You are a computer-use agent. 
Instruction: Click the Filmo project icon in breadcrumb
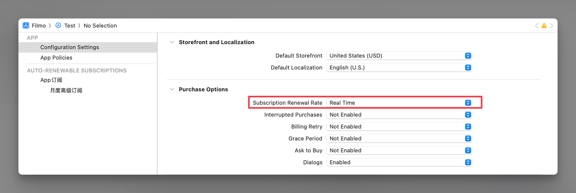coord(26,26)
